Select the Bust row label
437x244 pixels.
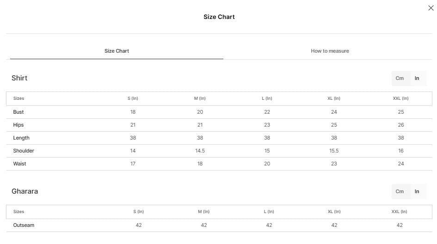18,112
